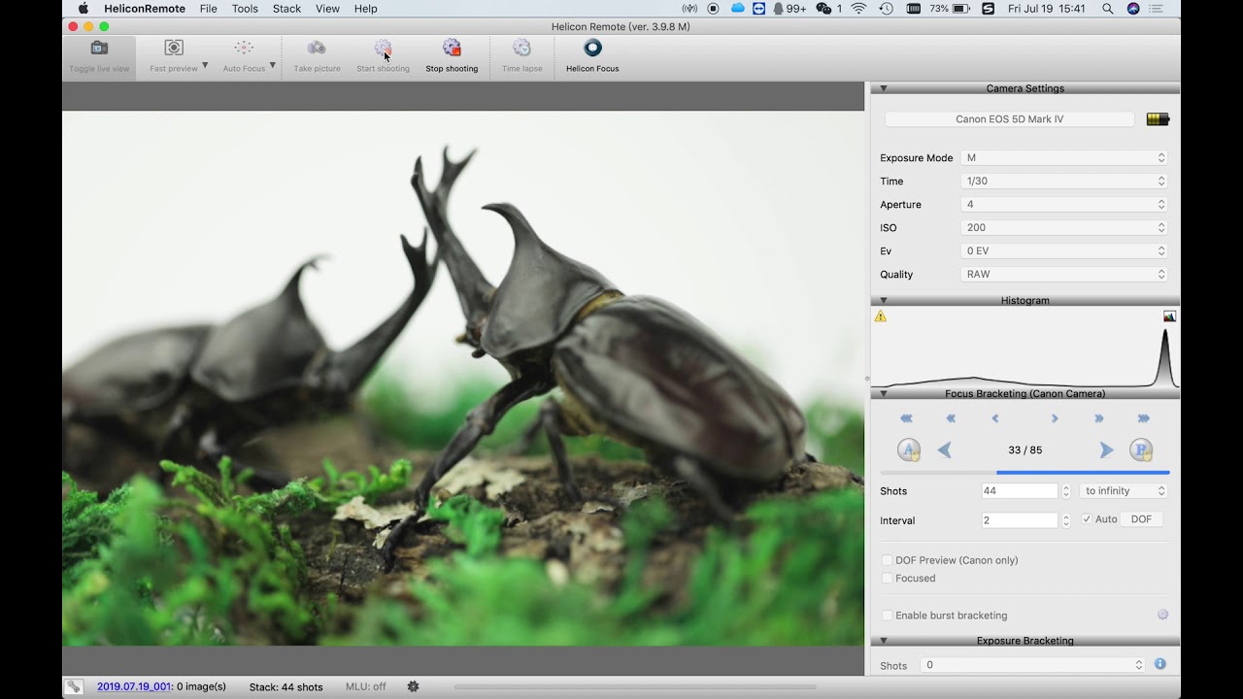Open Auto Focus dropdown arrow

pos(272,66)
